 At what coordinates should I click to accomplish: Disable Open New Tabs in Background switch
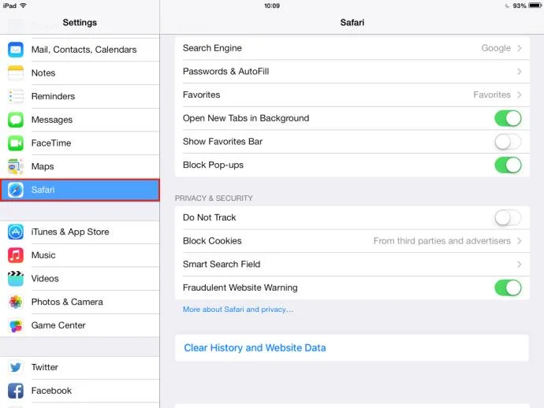click(508, 118)
